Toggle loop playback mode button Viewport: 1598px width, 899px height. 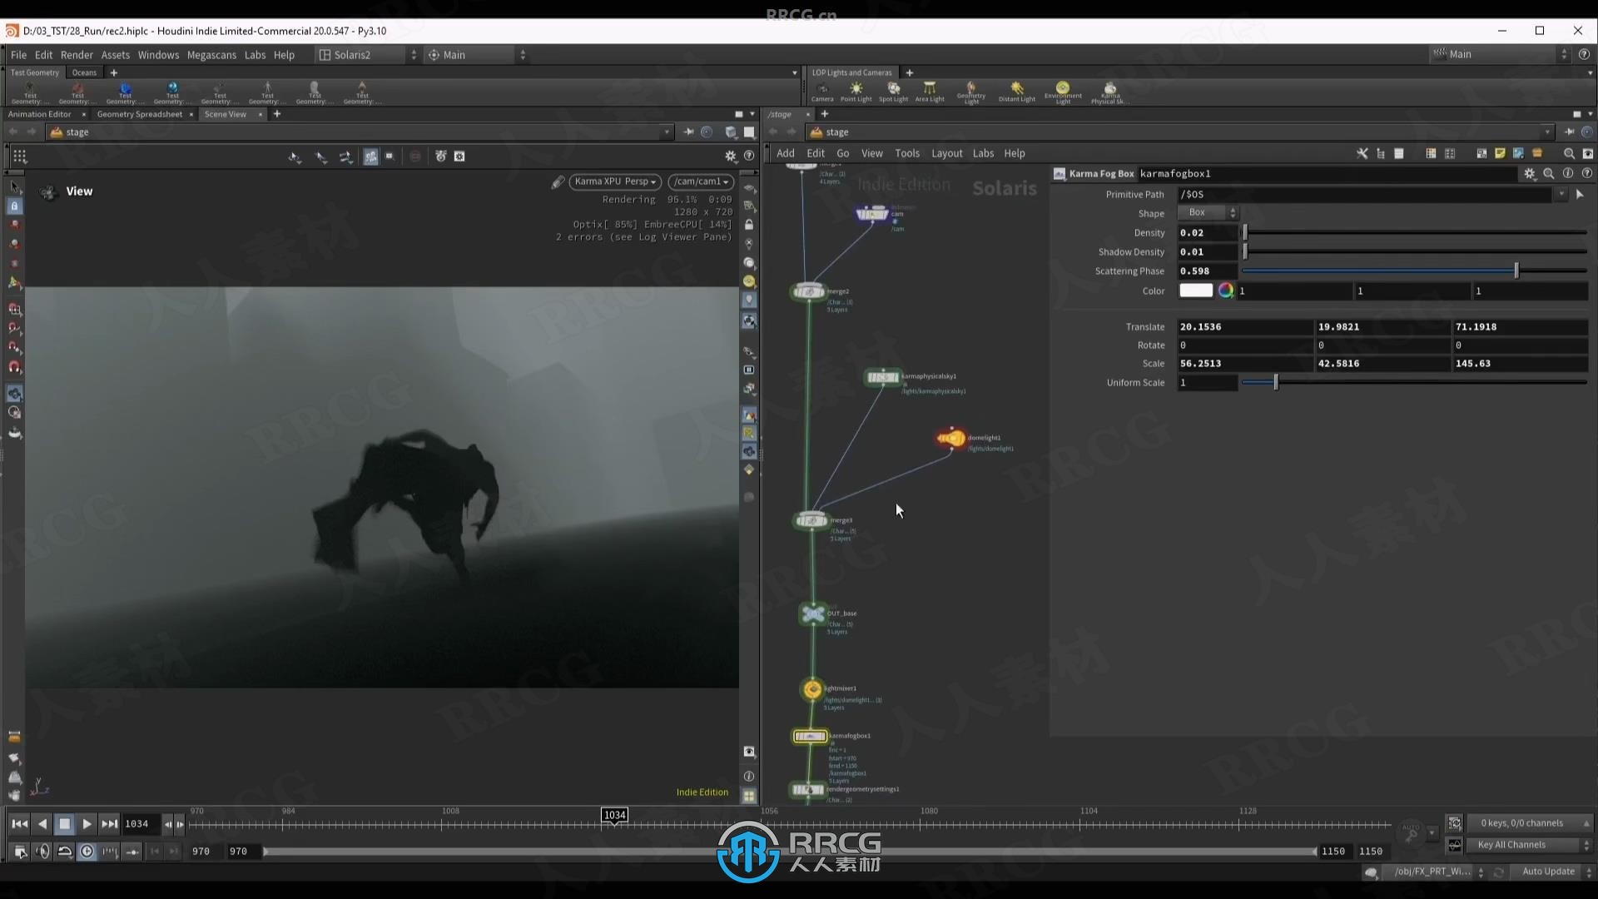(64, 852)
